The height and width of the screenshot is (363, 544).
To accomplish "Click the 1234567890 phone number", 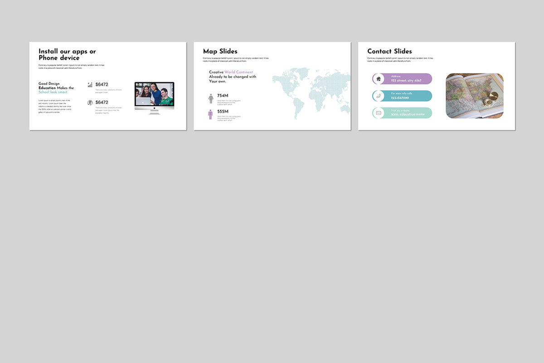I will click(400, 98).
